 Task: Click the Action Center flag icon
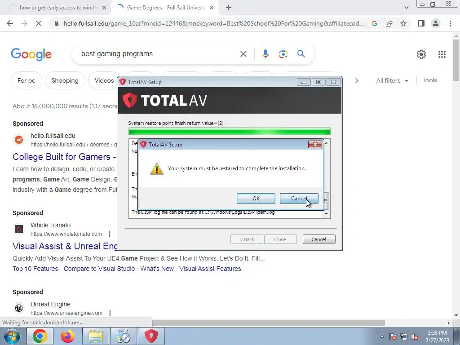[x=393, y=337]
